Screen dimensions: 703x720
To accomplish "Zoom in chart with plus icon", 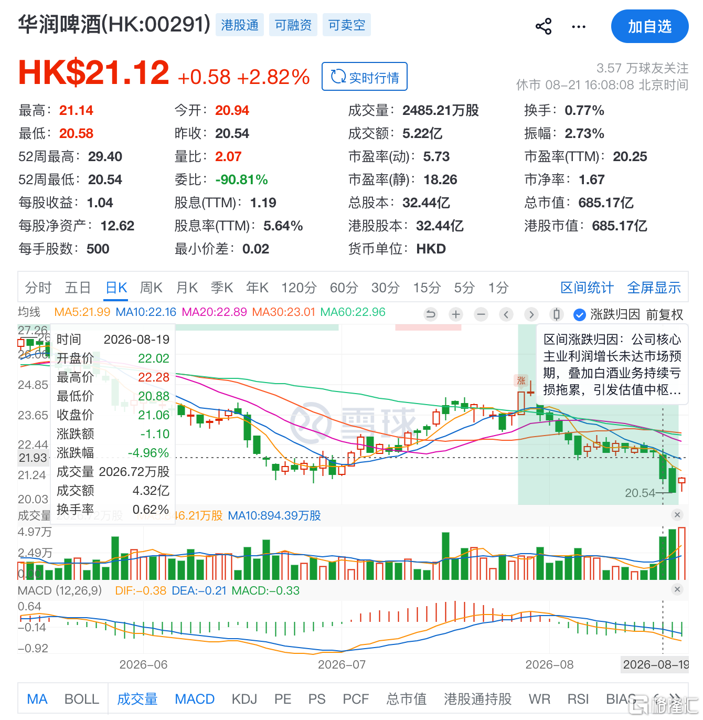I will tap(456, 314).
